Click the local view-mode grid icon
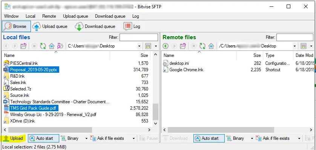 148,46
